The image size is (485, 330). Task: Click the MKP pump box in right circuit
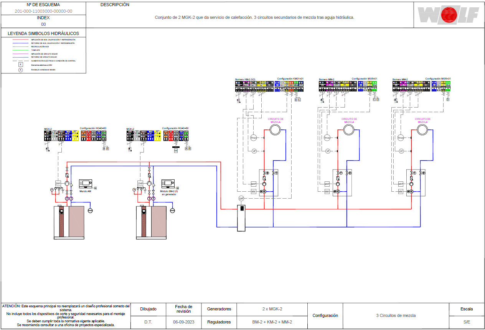401,184
